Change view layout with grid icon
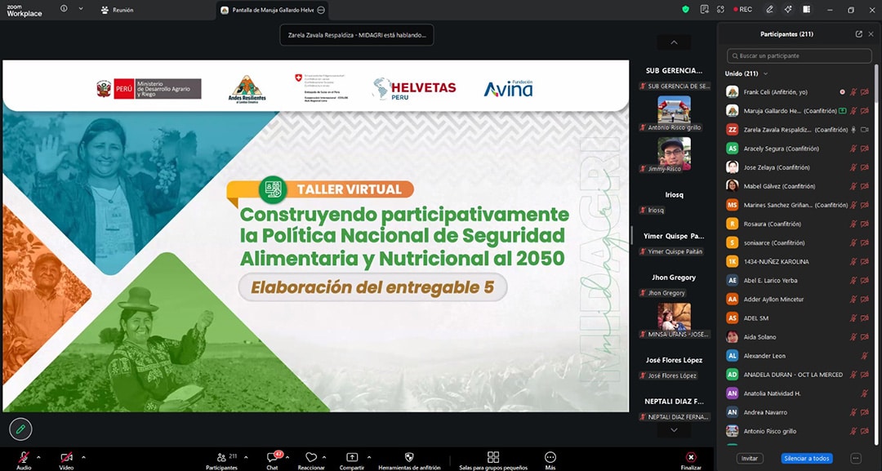Image resolution: width=882 pixels, height=471 pixels. pyautogui.click(x=806, y=10)
